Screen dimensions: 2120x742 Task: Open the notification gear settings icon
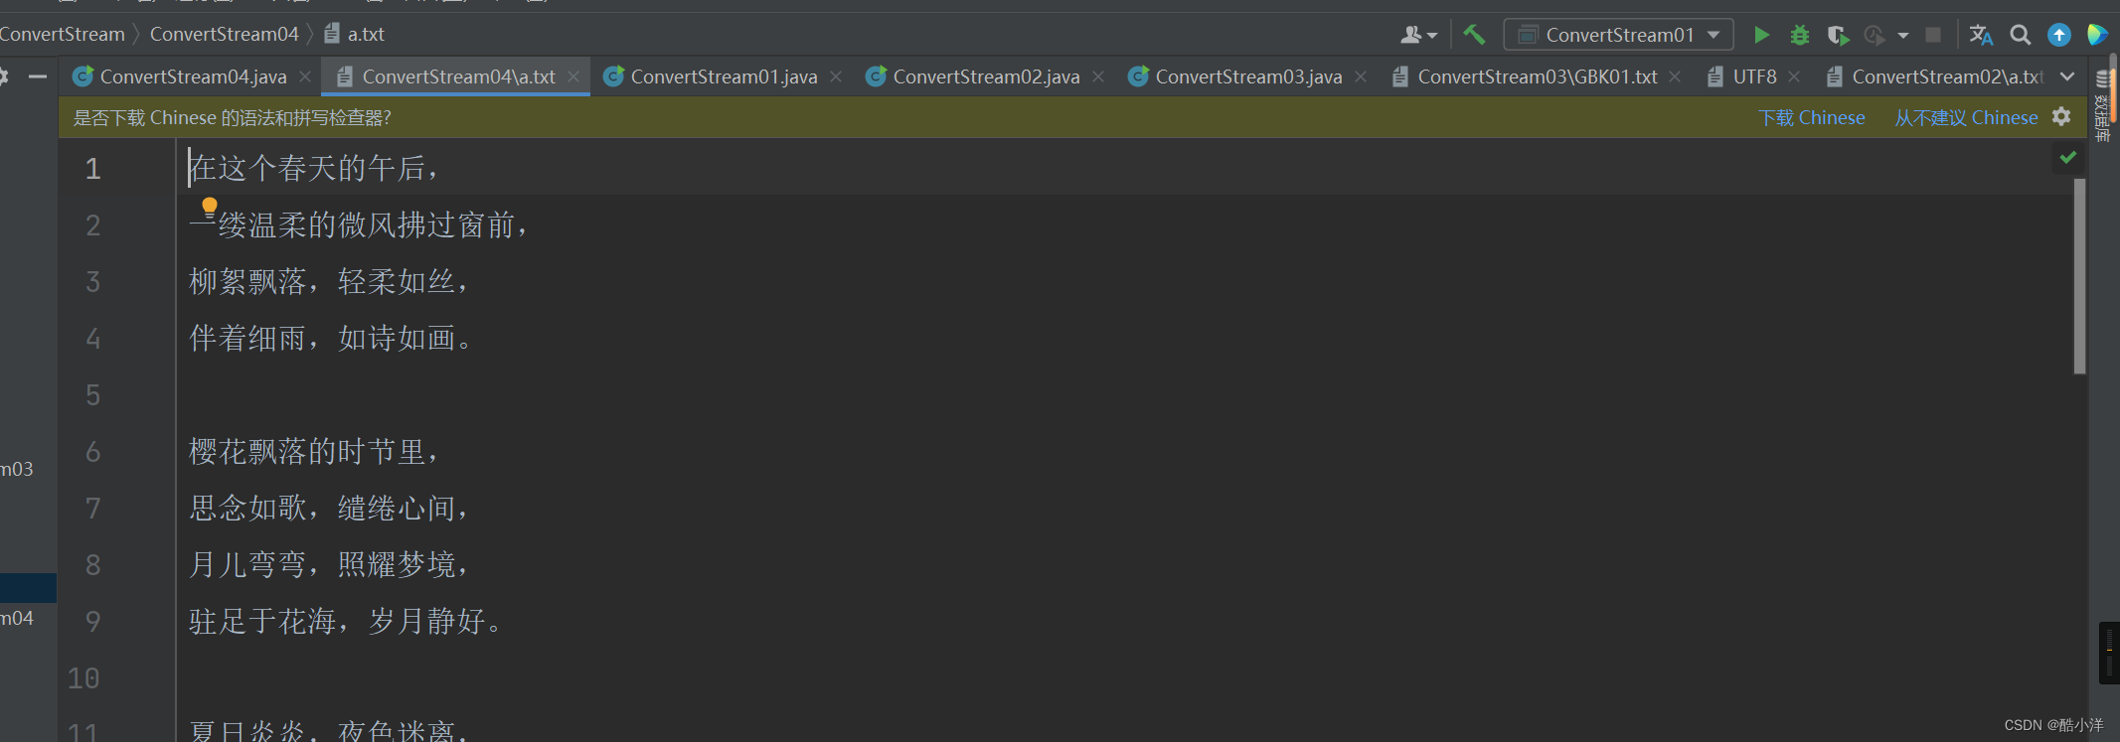pyautogui.click(x=2061, y=117)
